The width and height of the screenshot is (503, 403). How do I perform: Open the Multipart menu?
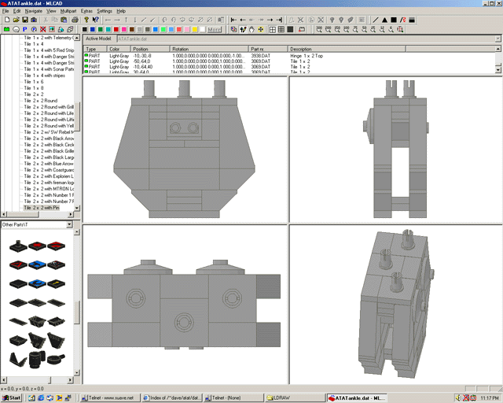pyautogui.click(x=68, y=11)
